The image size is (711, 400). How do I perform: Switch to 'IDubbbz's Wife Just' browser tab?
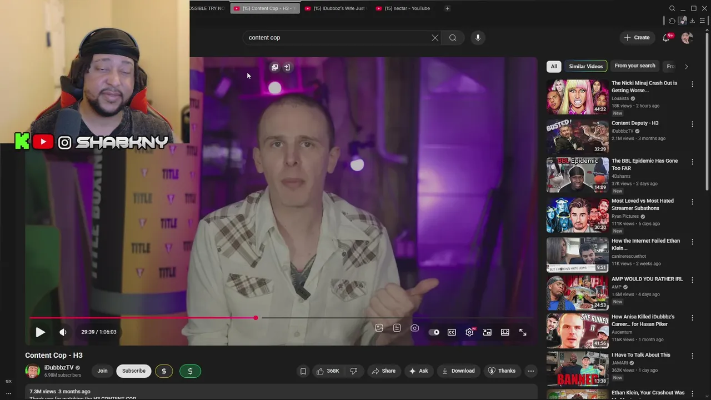(x=336, y=8)
